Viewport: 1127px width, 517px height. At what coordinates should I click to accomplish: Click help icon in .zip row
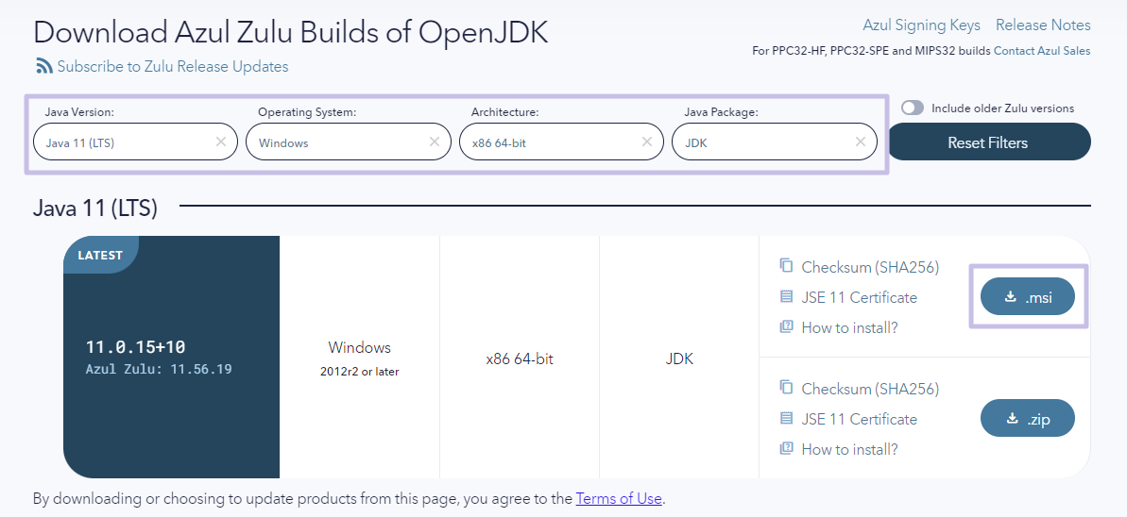tap(786, 448)
